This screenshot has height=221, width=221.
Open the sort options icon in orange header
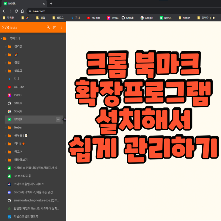point(54,27)
